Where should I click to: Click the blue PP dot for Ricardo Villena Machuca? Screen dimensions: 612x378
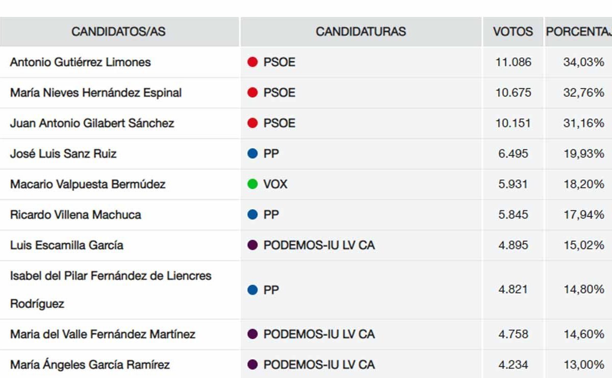click(252, 215)
